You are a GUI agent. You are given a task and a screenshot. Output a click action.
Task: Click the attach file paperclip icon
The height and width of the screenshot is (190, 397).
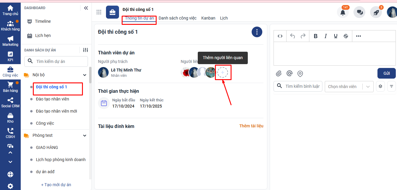tap(279, 74)
